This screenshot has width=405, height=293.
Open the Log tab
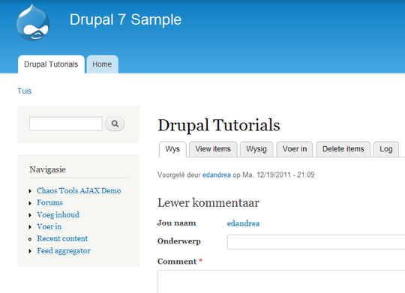pyautogui.click(x=386, y=149)
